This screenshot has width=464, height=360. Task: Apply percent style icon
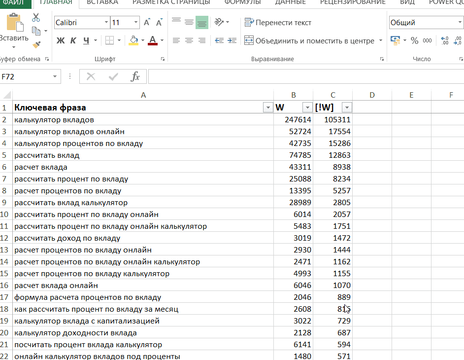point(415,40)
